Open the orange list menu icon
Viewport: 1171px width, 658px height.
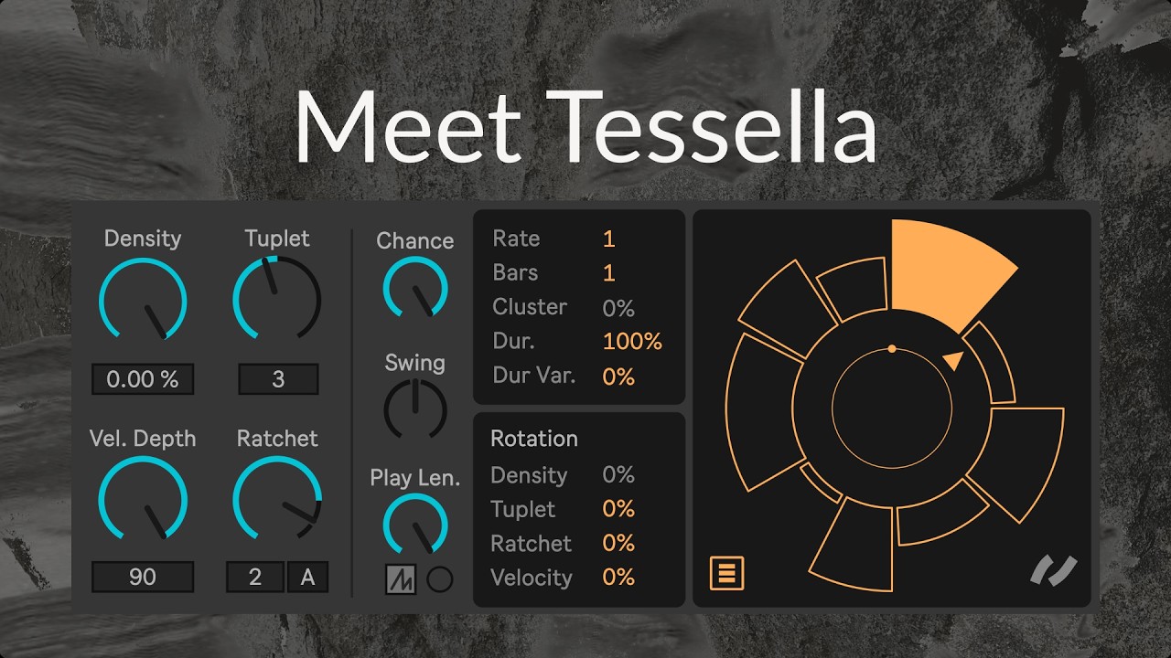click(727, 574)
